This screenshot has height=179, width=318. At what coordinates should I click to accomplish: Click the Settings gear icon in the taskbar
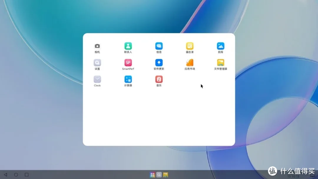coord(159,175)
